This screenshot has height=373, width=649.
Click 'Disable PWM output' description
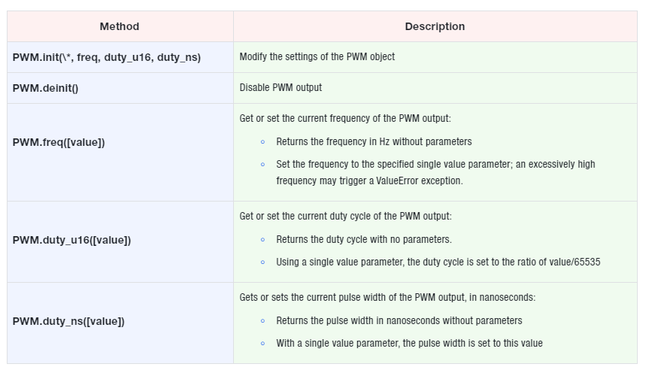281,88
